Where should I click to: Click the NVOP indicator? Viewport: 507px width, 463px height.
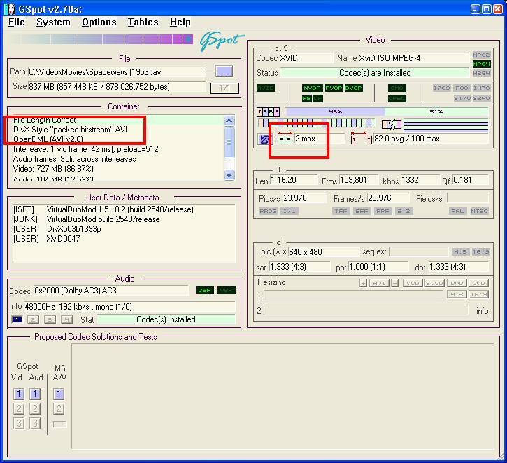coord(312,88)
